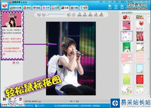The height and width of the screenshot is (108, 151).
Task: Click the jpg file name in status bar
Action: pos(33,101)
